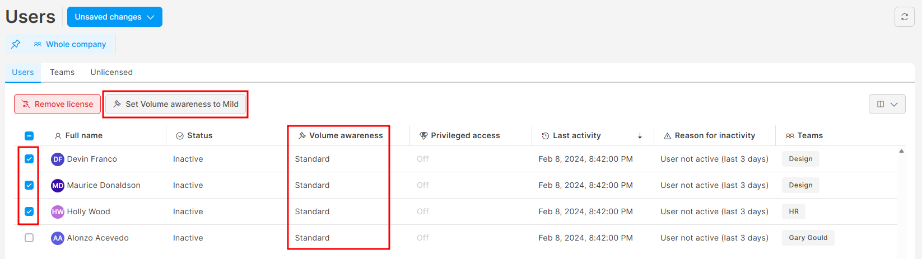Screen dimensions: 922x259
Task: Click the refresh icon button
Action: coord(904,17)
